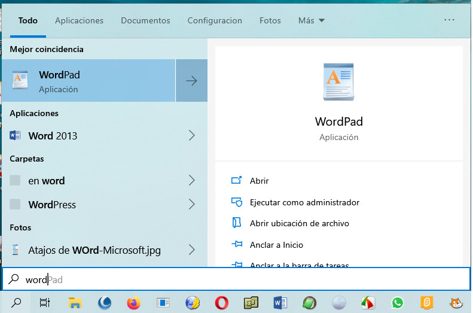
Task: Click the WordPad result arrow button
Action: tap(191, 81)
